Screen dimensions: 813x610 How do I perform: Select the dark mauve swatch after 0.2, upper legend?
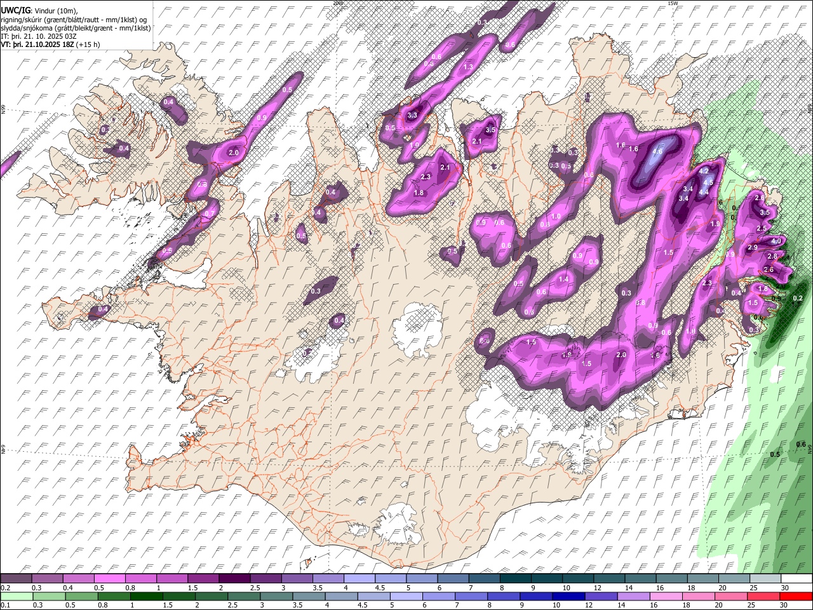[x=17, y=579]
